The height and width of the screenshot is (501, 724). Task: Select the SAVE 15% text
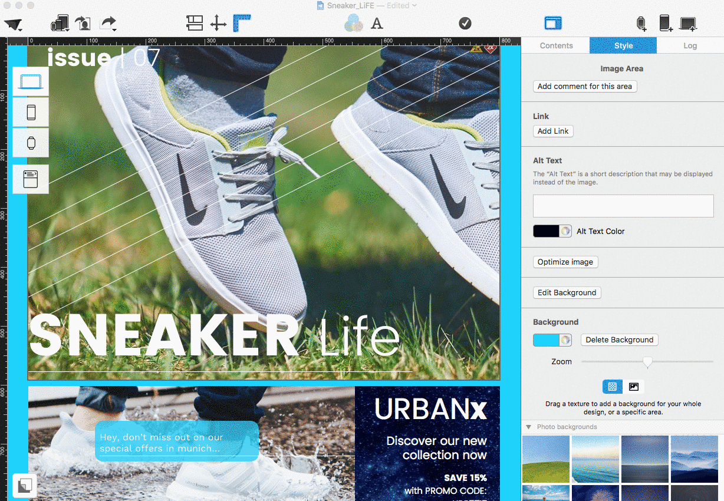[466, 478]
